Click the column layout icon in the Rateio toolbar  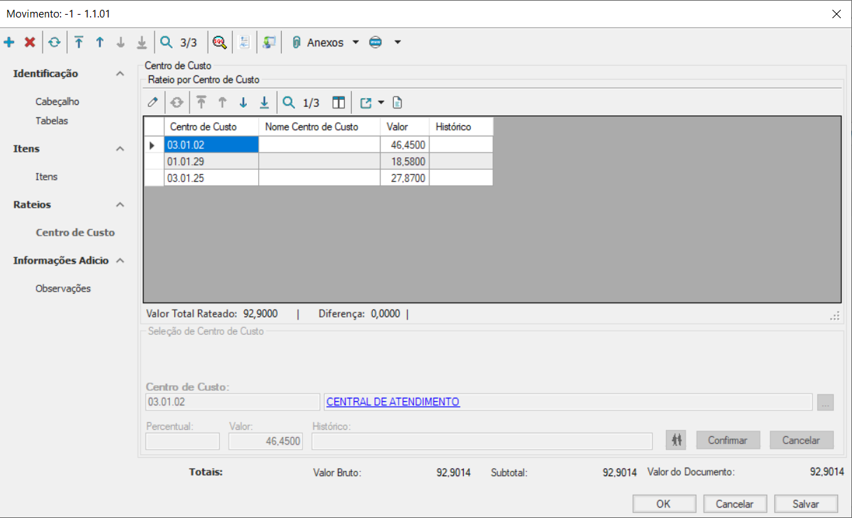[339, 103]
